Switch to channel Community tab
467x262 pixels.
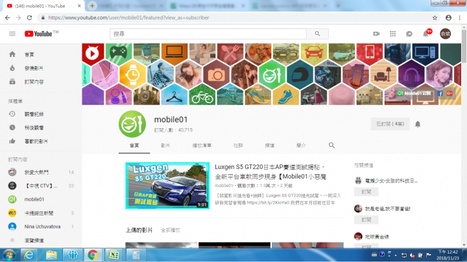[x=238, y=146]
